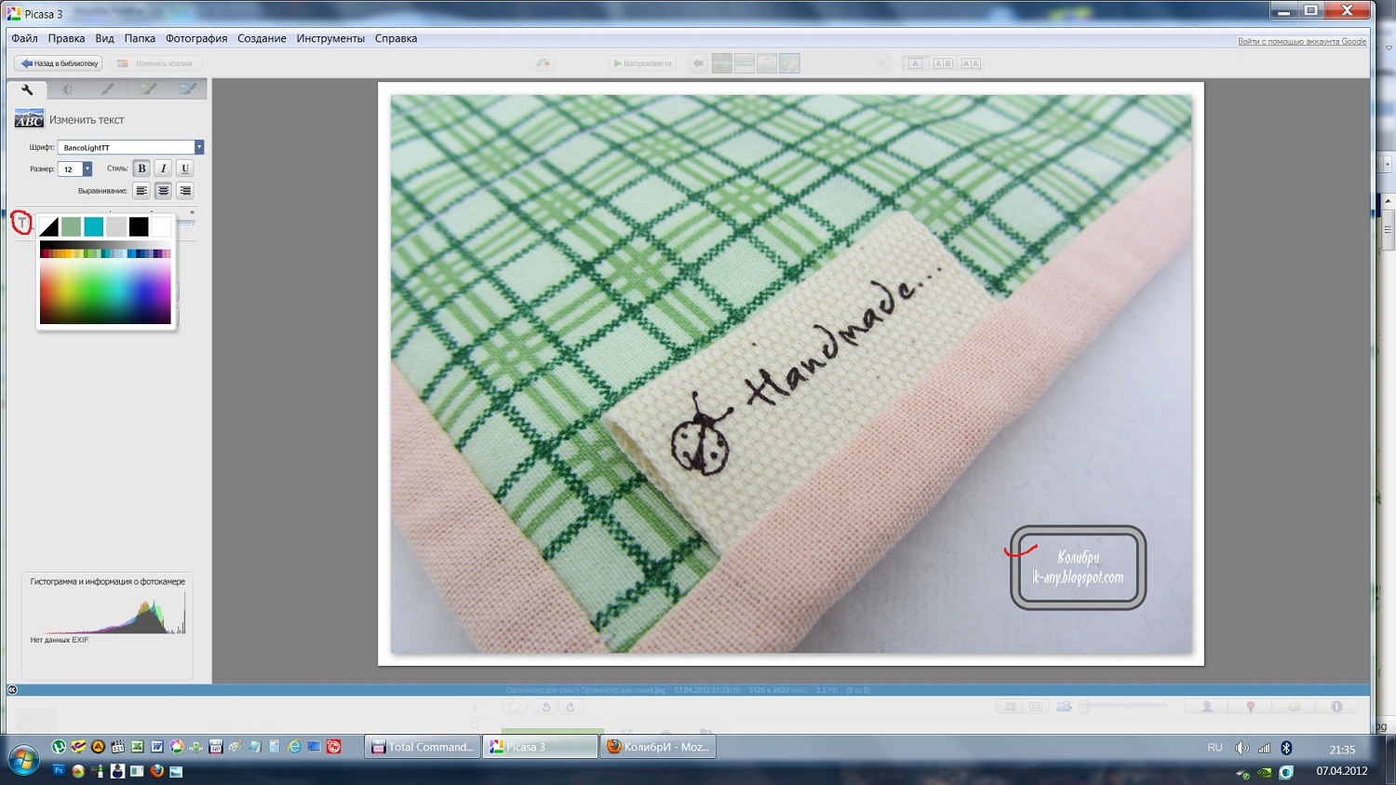Switch to the wrench basic fixes tab
The image size is (1396, 785).
pyautogui.click(x=27, y=89)
